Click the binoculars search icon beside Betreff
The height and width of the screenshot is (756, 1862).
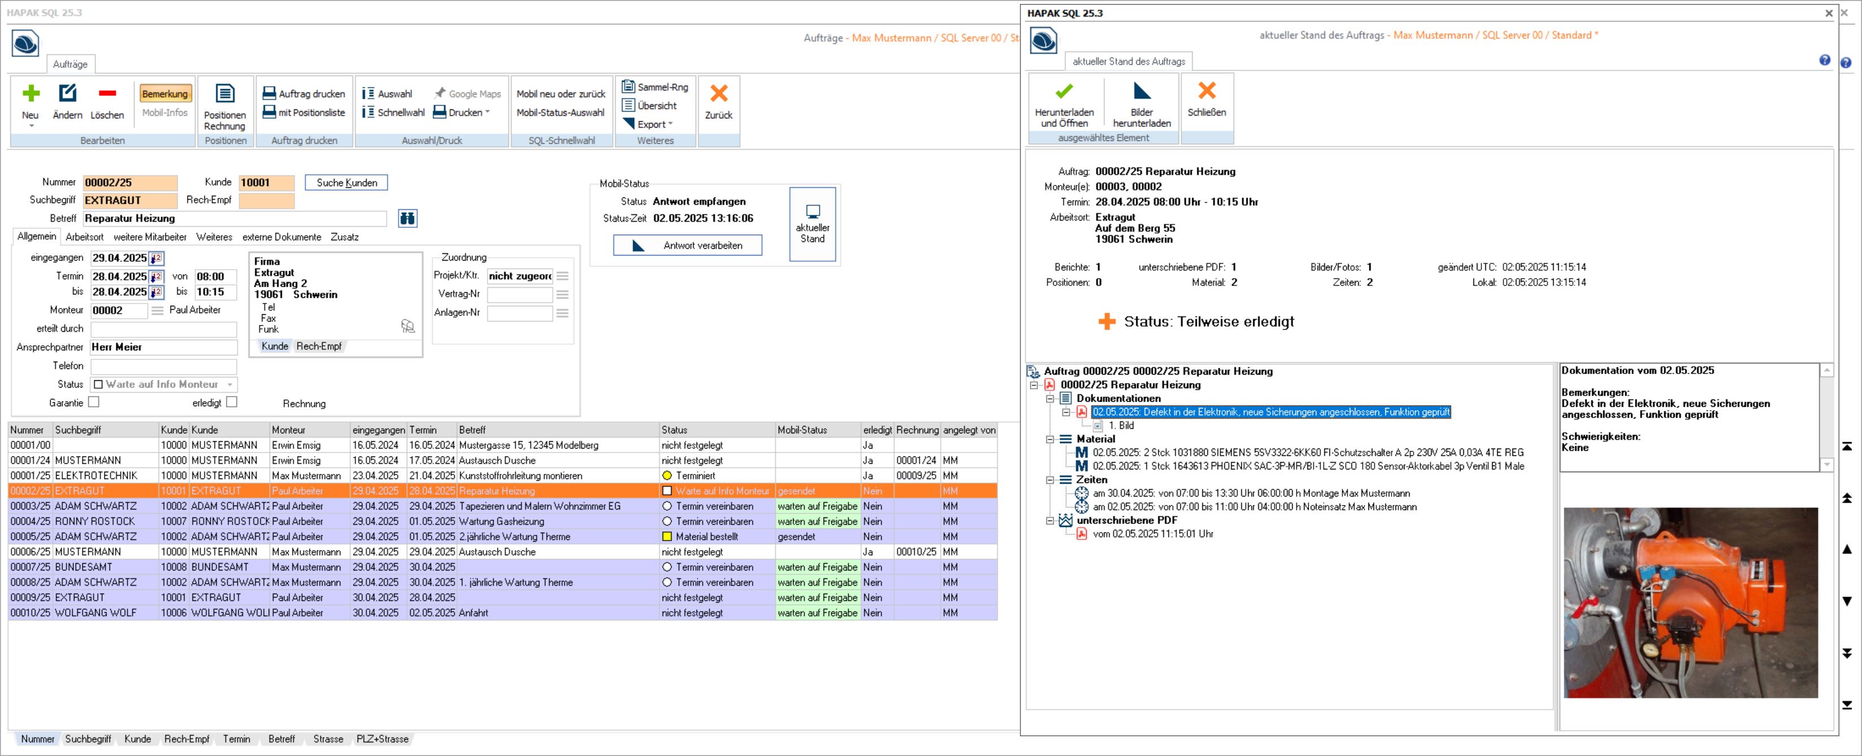[408, 218]
